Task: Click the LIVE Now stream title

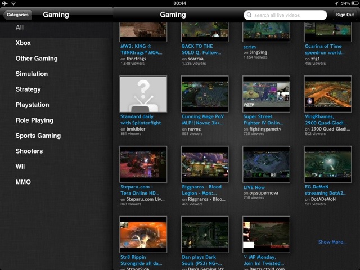Action: click(254, 187)
